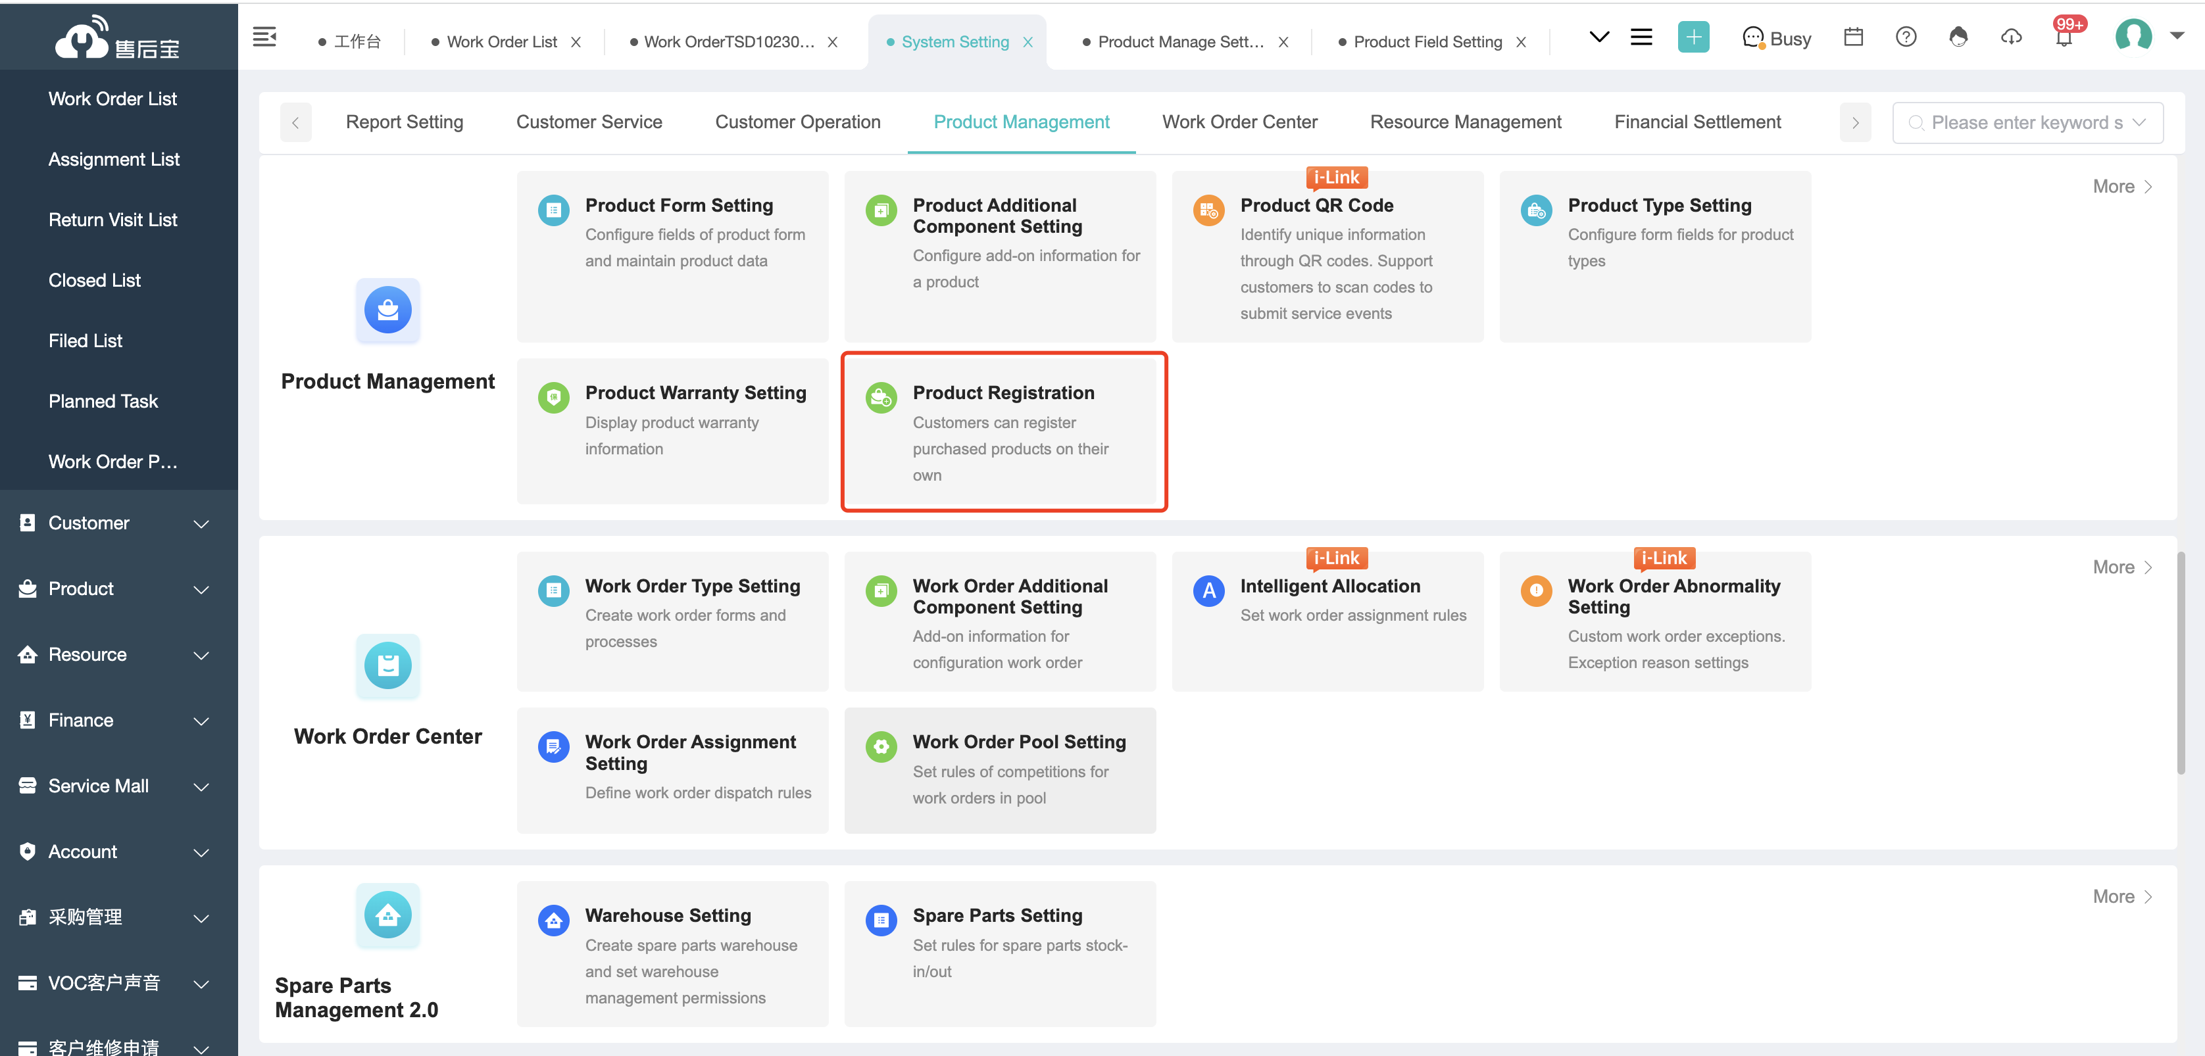Viewport: 2205px width, 1056px height.
Task: Click the keyword search input field
Action: [x=2027, y=122]
